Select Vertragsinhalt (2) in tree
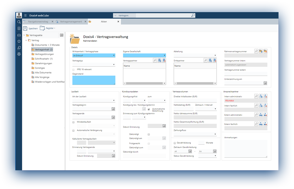294x189 pixels. tap(42, 49)
